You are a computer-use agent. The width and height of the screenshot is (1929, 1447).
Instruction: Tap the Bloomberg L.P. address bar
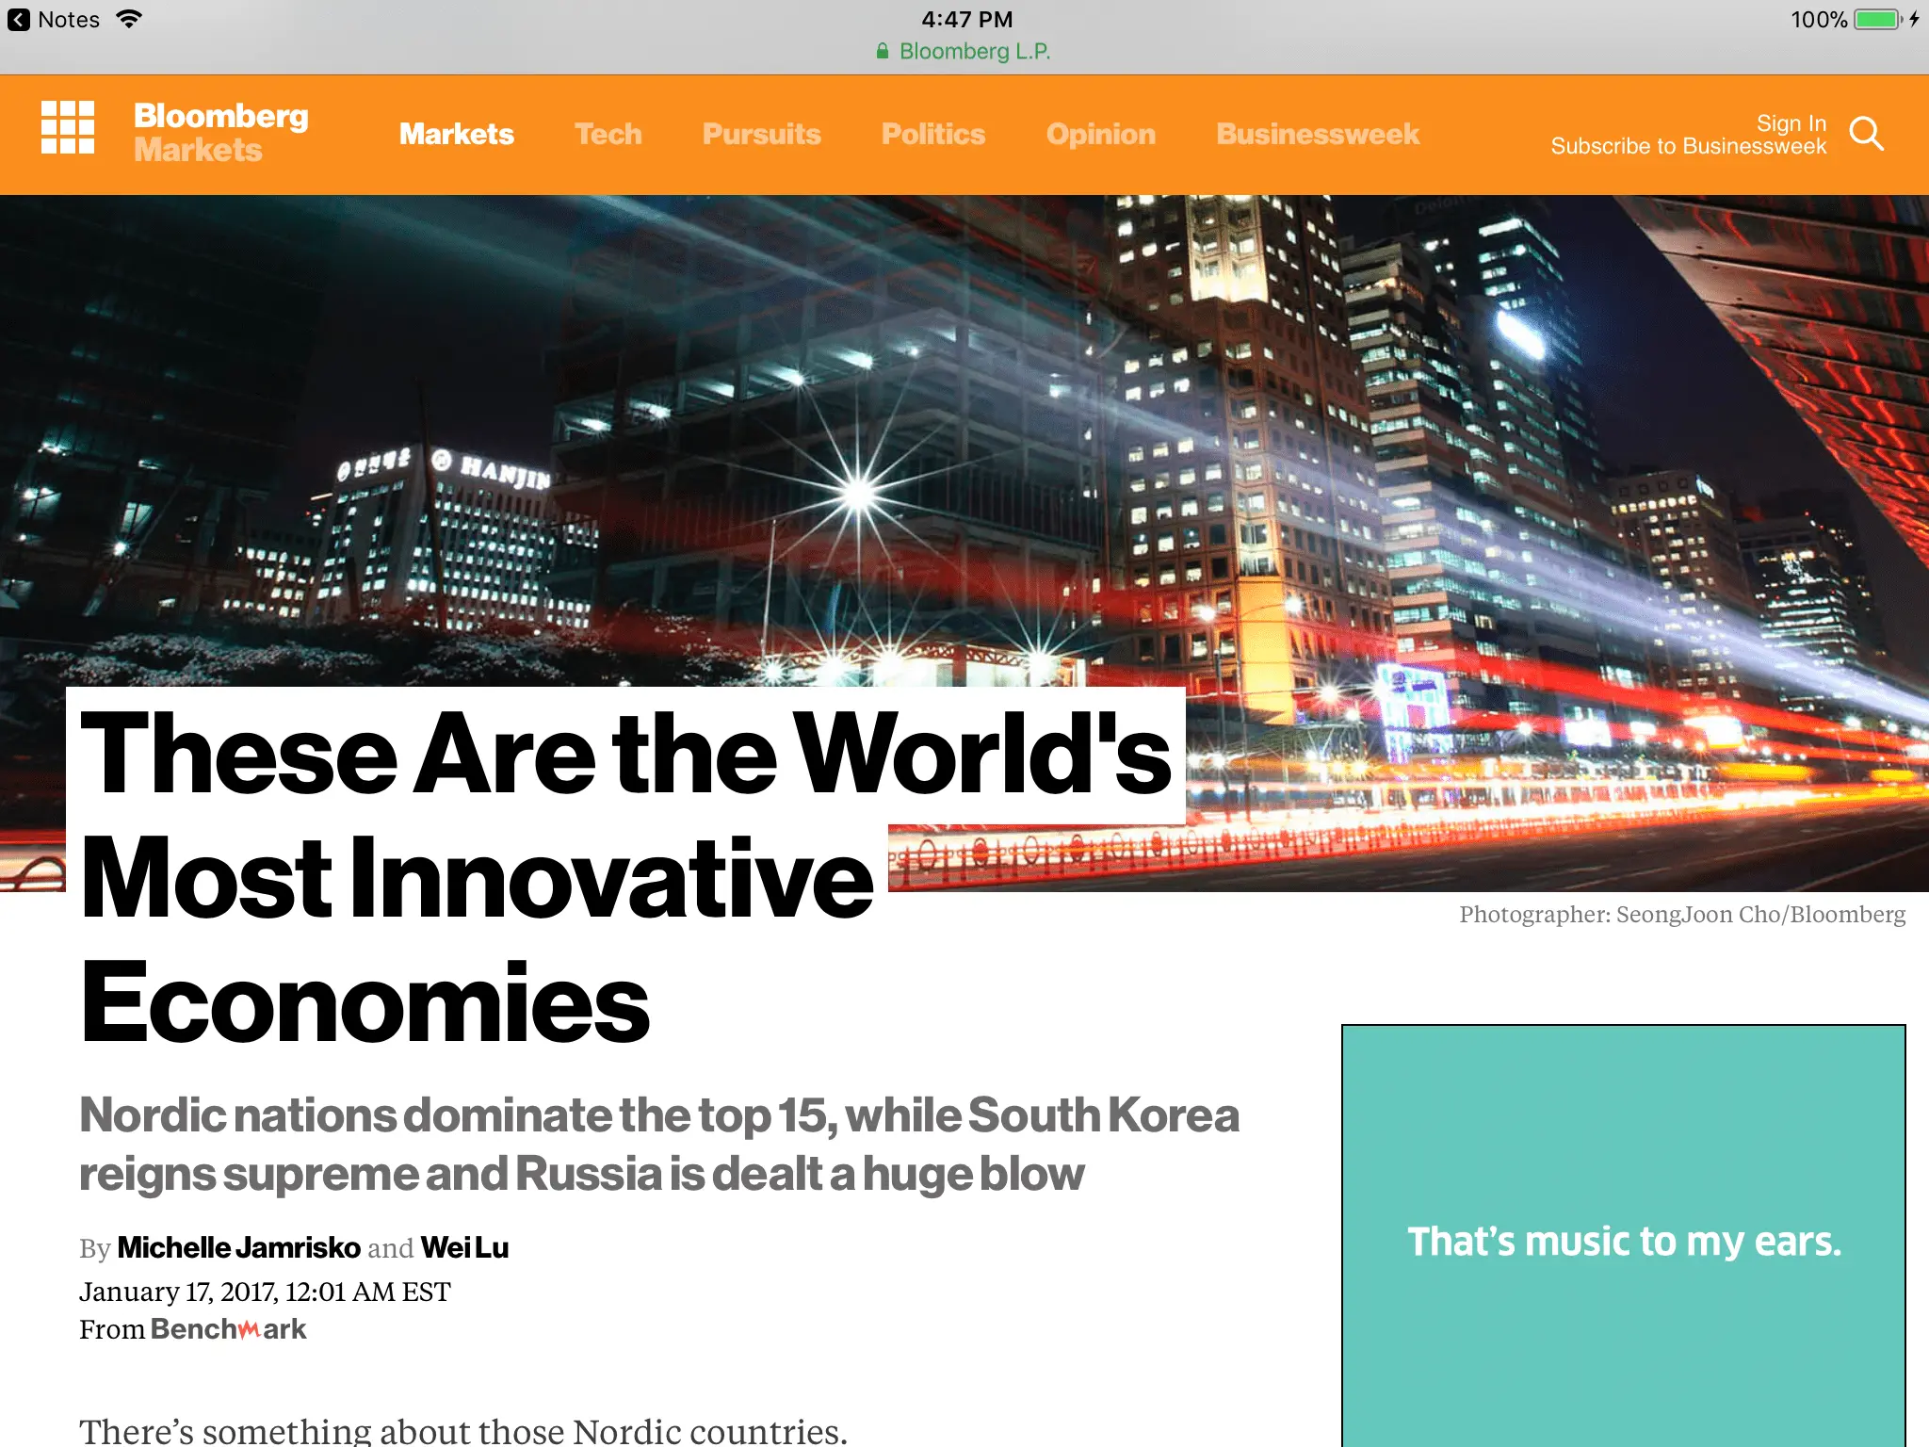964,51
